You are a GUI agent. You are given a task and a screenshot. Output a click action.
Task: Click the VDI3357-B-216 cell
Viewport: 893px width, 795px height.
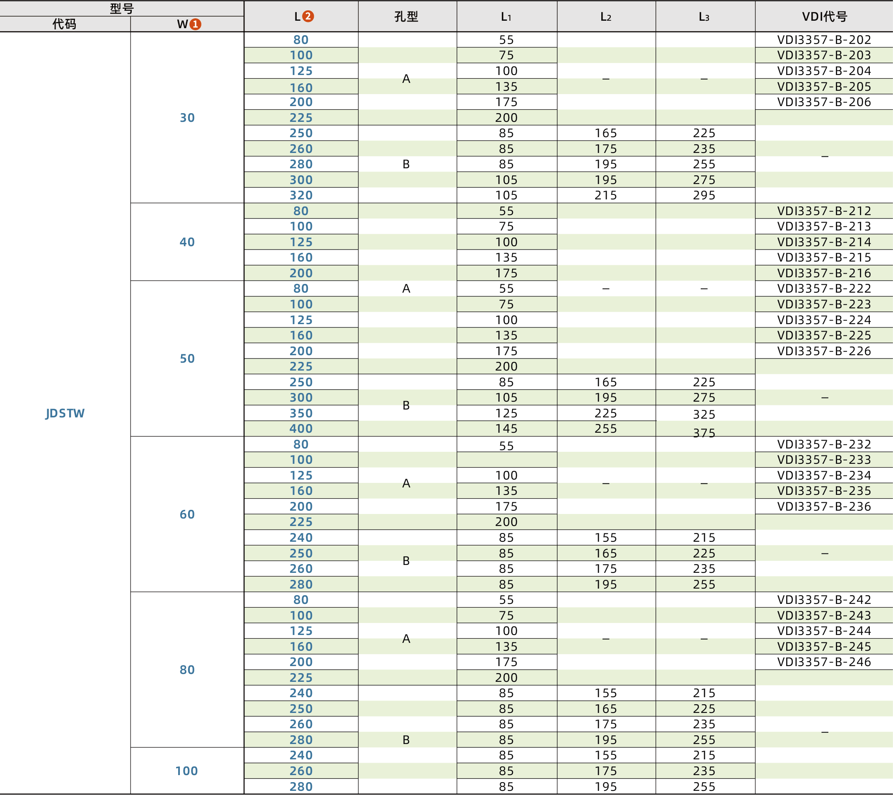pyautogui.click(x=823, y=273)
